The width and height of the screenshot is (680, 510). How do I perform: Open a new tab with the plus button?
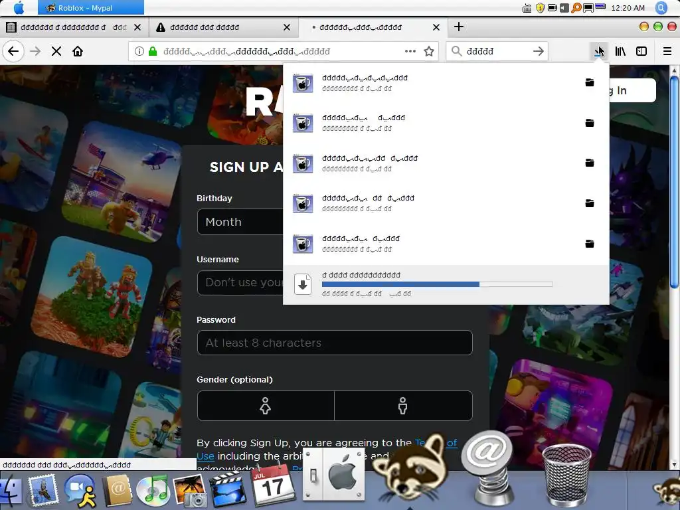(459, 27)
